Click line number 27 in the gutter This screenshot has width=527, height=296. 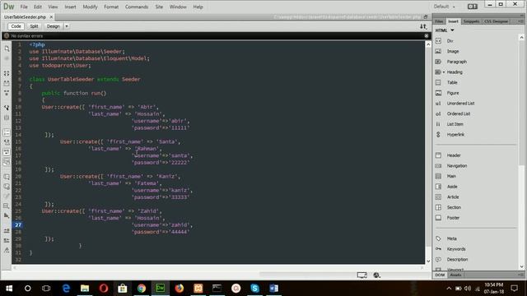click(x=18, y=224)
